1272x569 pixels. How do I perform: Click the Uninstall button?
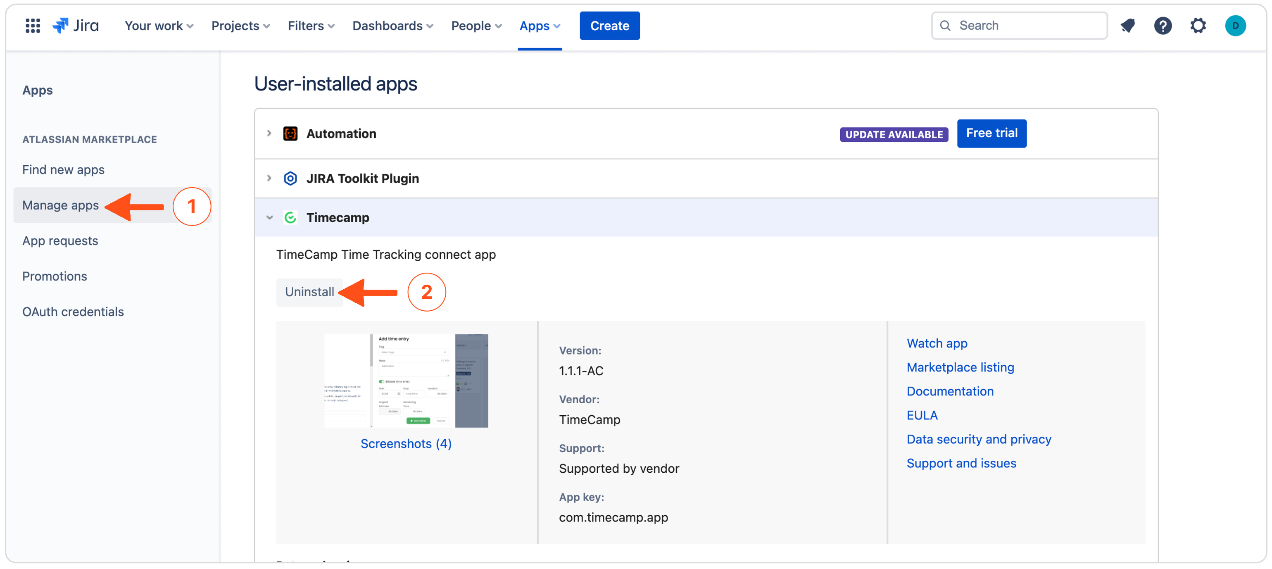point(309,292)
